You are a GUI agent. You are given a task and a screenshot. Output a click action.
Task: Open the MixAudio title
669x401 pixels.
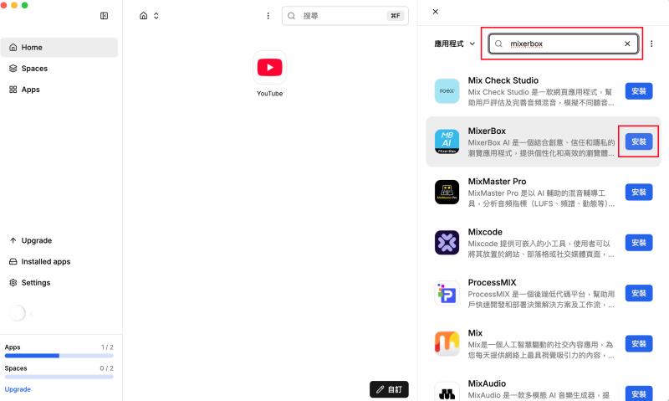(x=487, y=383)
